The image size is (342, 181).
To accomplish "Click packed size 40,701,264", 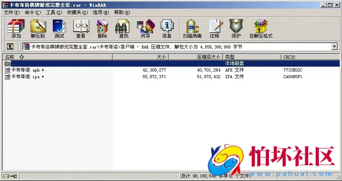I will tap(209, 70).
